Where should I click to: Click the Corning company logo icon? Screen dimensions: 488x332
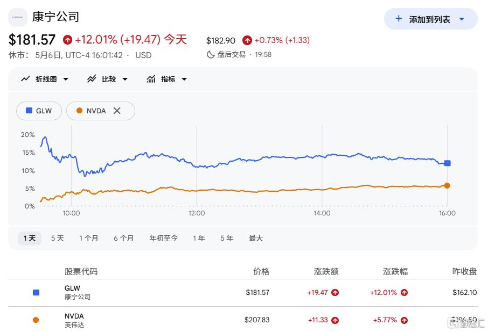point(17,17)
